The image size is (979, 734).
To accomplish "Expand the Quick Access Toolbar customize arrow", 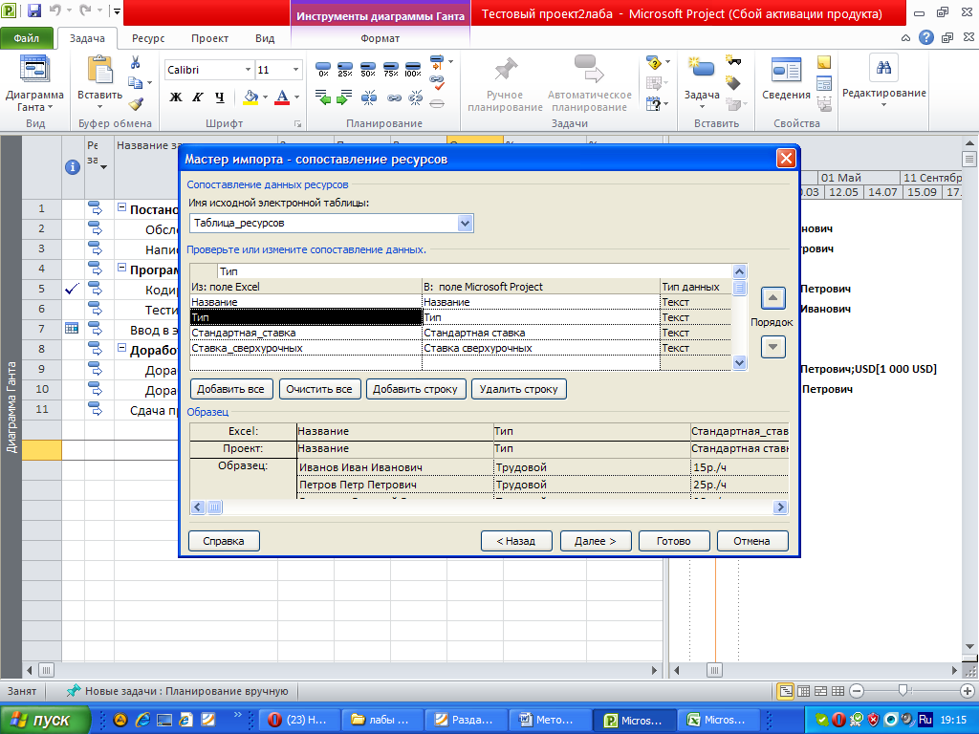I will point(117,11).
